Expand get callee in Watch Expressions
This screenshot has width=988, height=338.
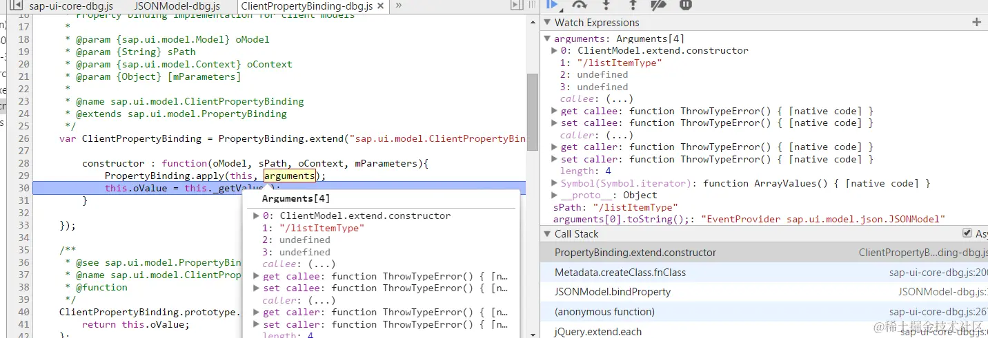point(555,111)
